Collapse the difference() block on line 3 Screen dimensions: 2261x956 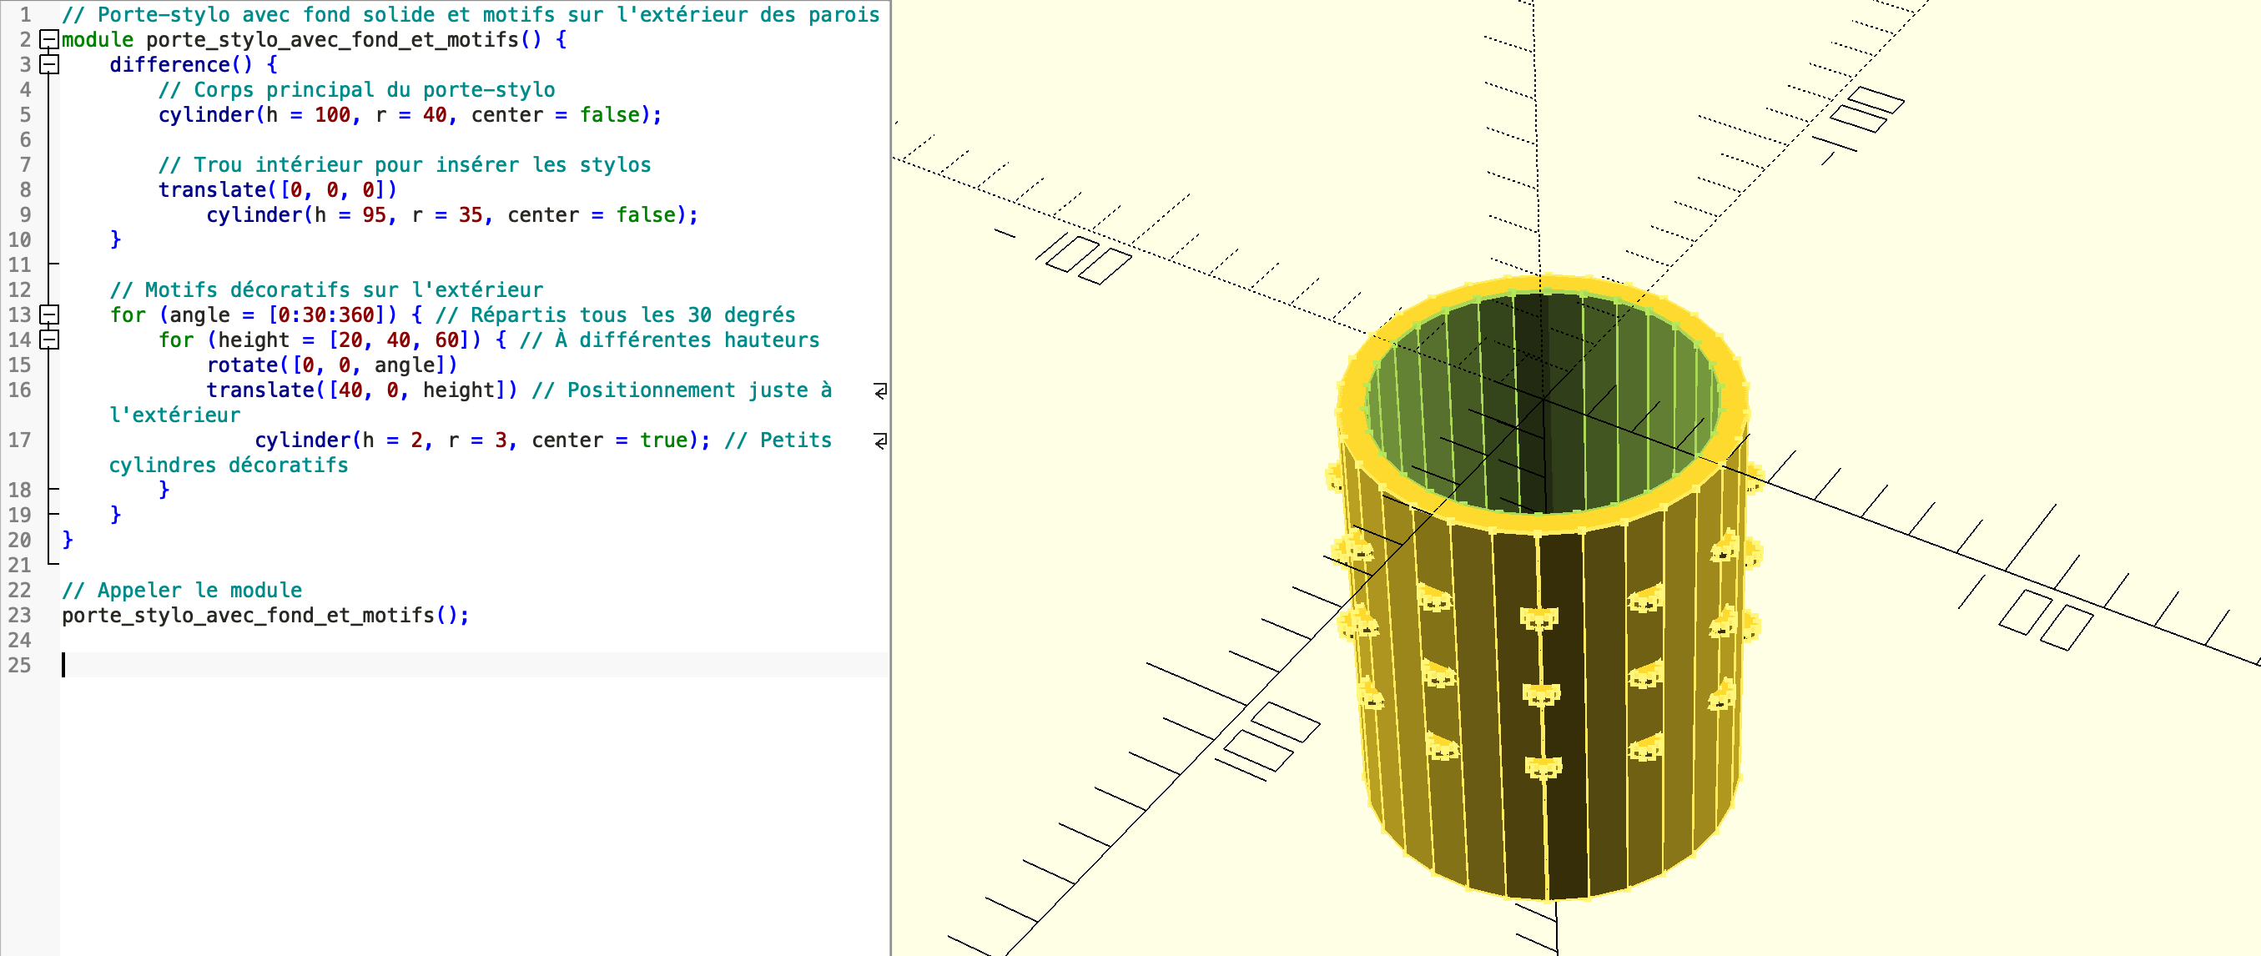click(50, 64)
